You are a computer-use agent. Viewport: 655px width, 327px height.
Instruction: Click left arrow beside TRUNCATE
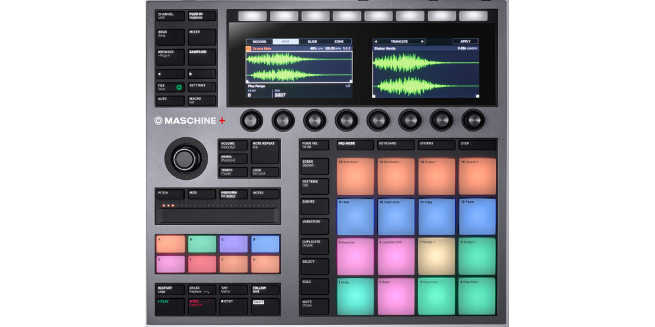pyautogui.click(x=375, y=42)
